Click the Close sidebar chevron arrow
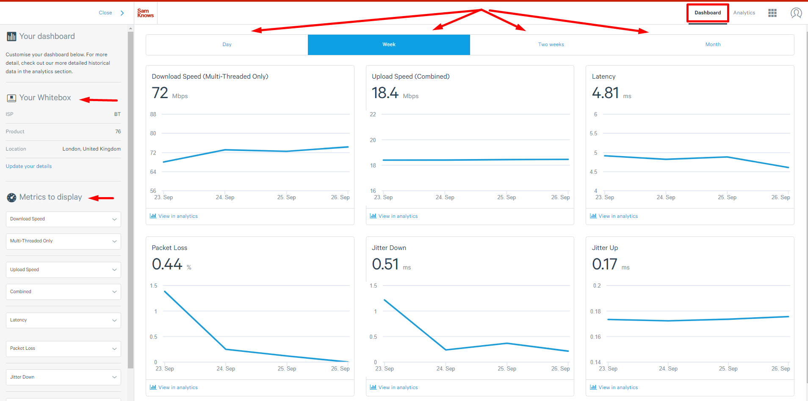This screenshot has width=808, height=401. [122, 13]
